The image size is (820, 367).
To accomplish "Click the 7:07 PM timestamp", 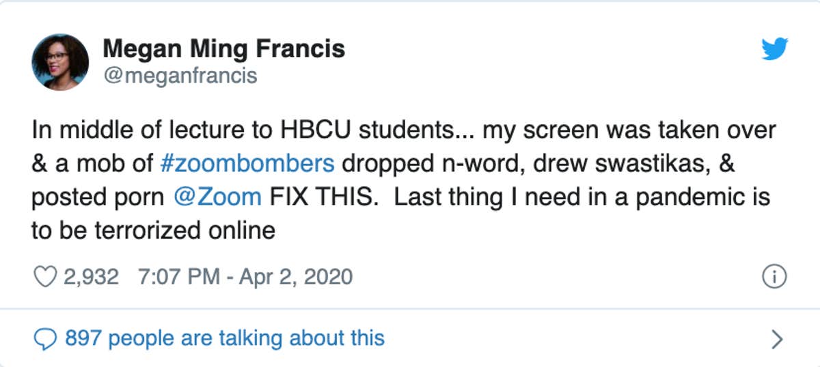I will pos(178,276).
